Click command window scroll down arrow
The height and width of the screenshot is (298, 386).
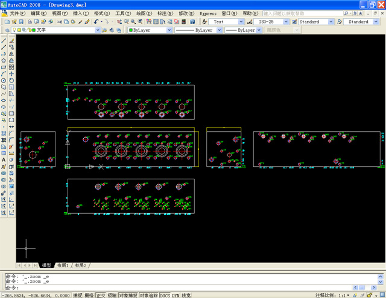click(x=381, y=282)
